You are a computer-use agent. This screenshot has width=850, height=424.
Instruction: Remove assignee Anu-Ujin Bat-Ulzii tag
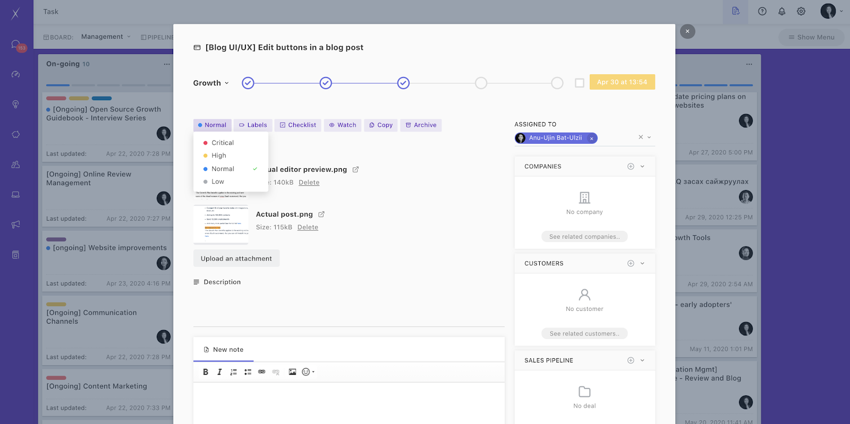point(591,139)
